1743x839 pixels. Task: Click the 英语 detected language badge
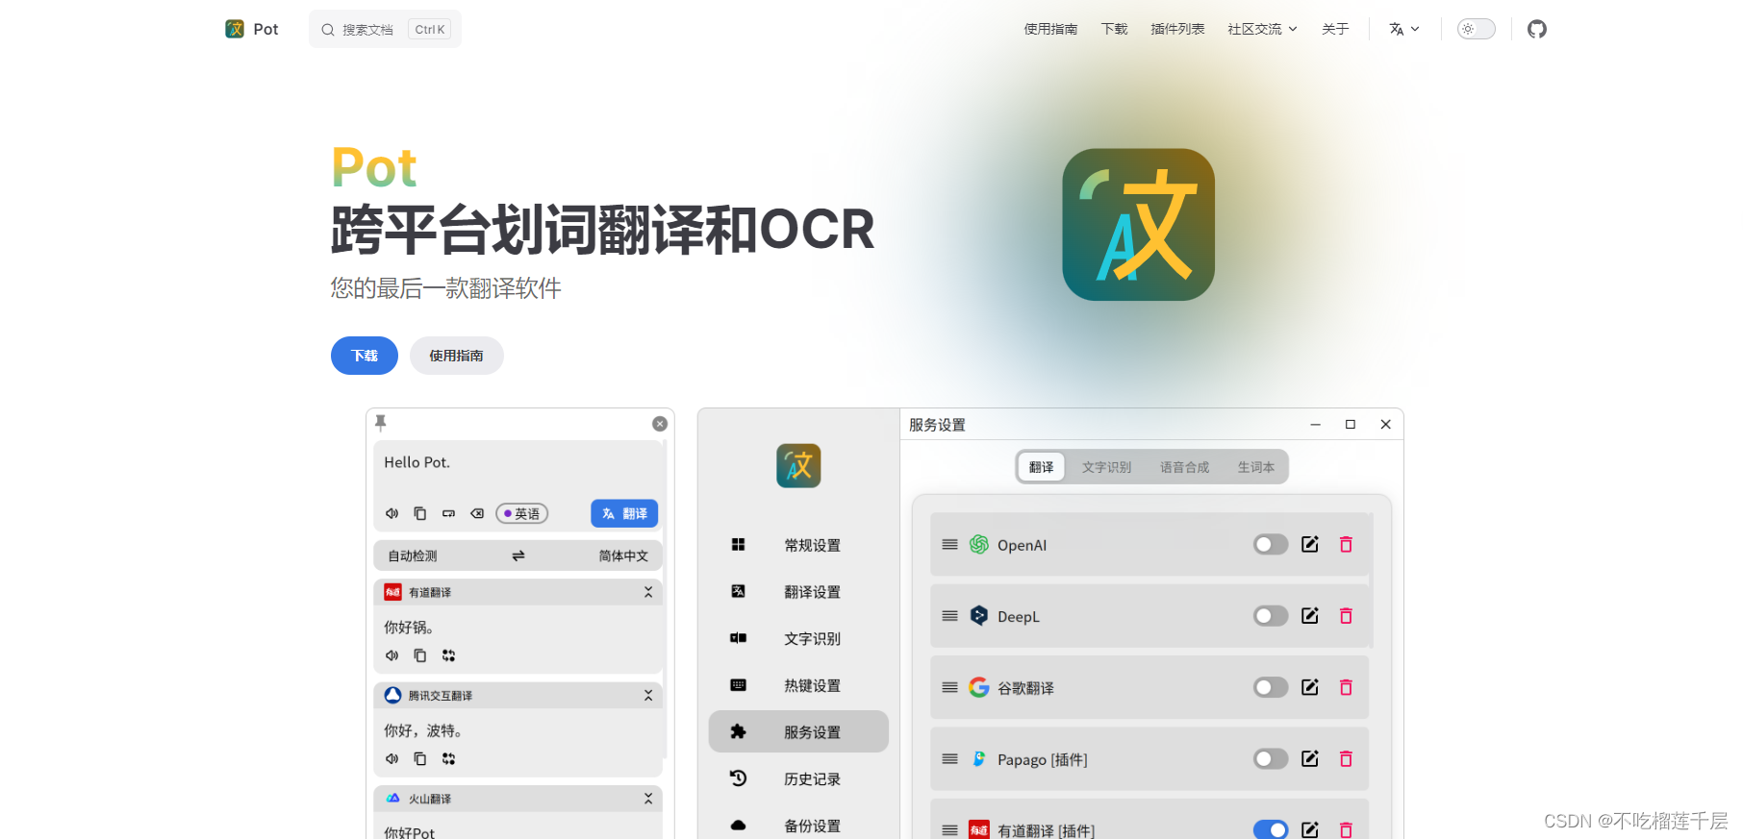pos(521,513)
